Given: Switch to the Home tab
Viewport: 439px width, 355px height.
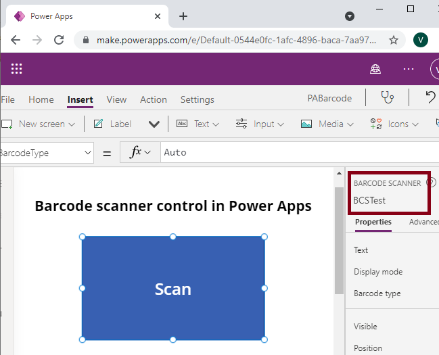Looking at the screenshot, I should (41, 99).
